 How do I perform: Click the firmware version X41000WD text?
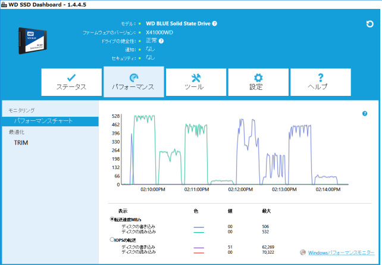tap(159, 32)
